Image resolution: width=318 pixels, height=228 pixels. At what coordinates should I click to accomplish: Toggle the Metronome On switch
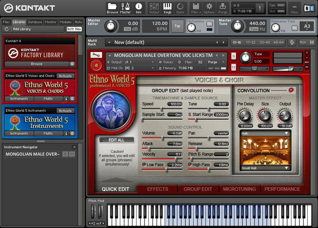click(209, 24)
